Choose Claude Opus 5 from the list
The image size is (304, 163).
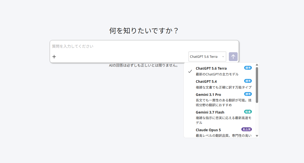click(219, 132)
